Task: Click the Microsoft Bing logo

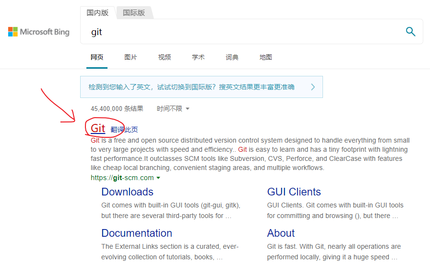Action: point(39,32)
